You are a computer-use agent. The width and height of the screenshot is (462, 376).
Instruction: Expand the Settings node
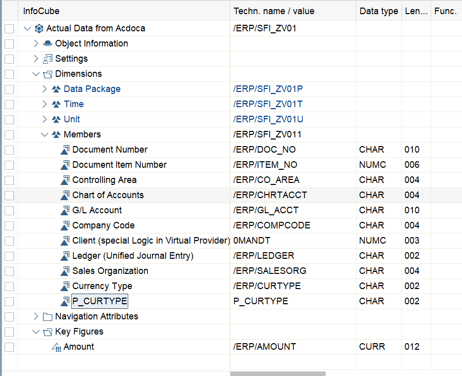tap(36, 59)
